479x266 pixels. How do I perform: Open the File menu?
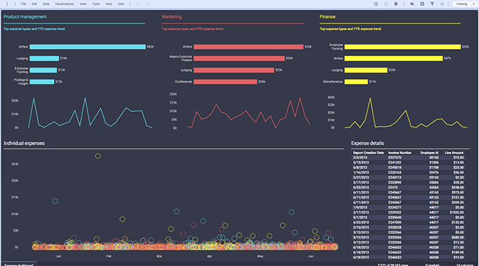(x=23, y=4)
